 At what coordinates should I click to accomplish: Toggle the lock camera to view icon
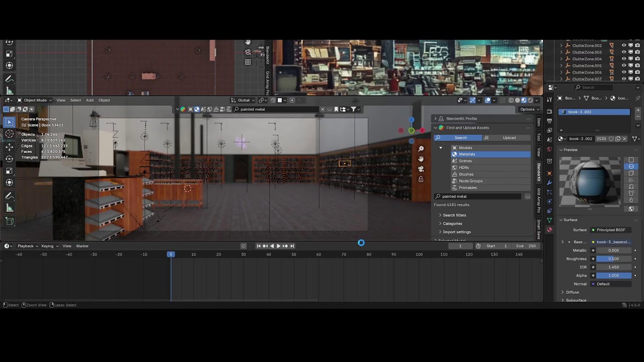(x=421, y=179)
